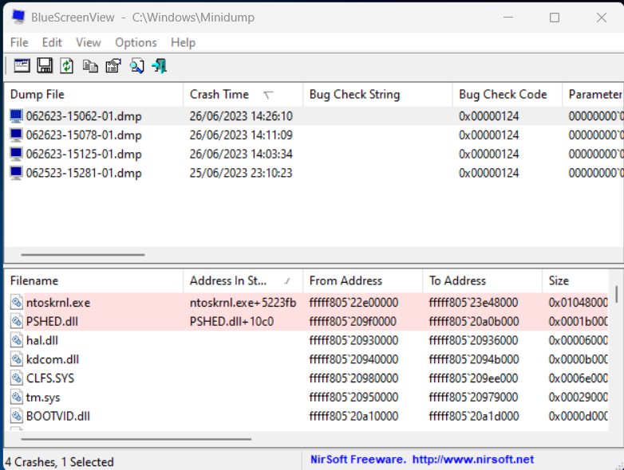Sort by Bug Check String column
The image size is (624, 470).
(x=377, y=95)
